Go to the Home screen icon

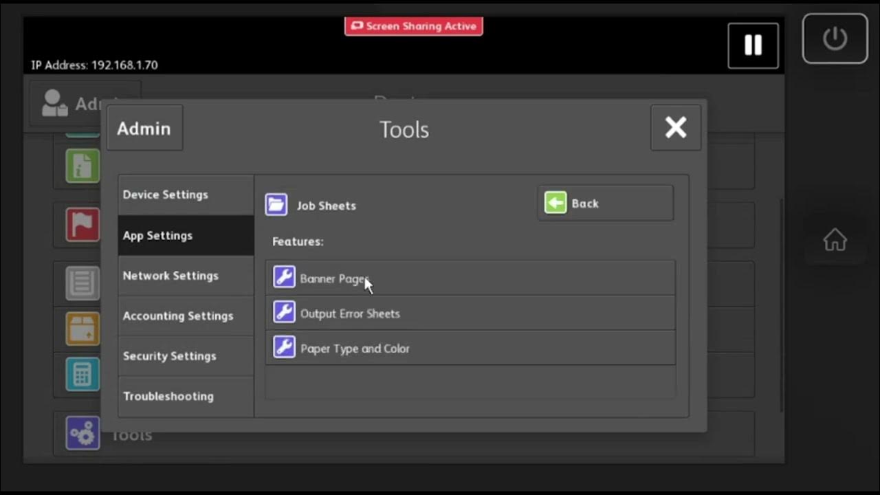pyautogui.click(x=835, y=240)
